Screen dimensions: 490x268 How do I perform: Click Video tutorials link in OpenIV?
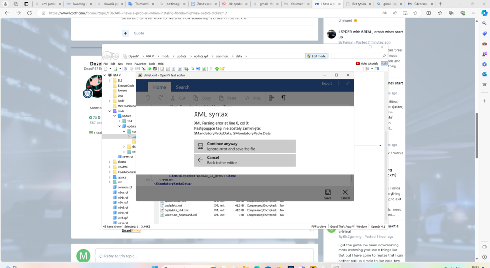367,64
